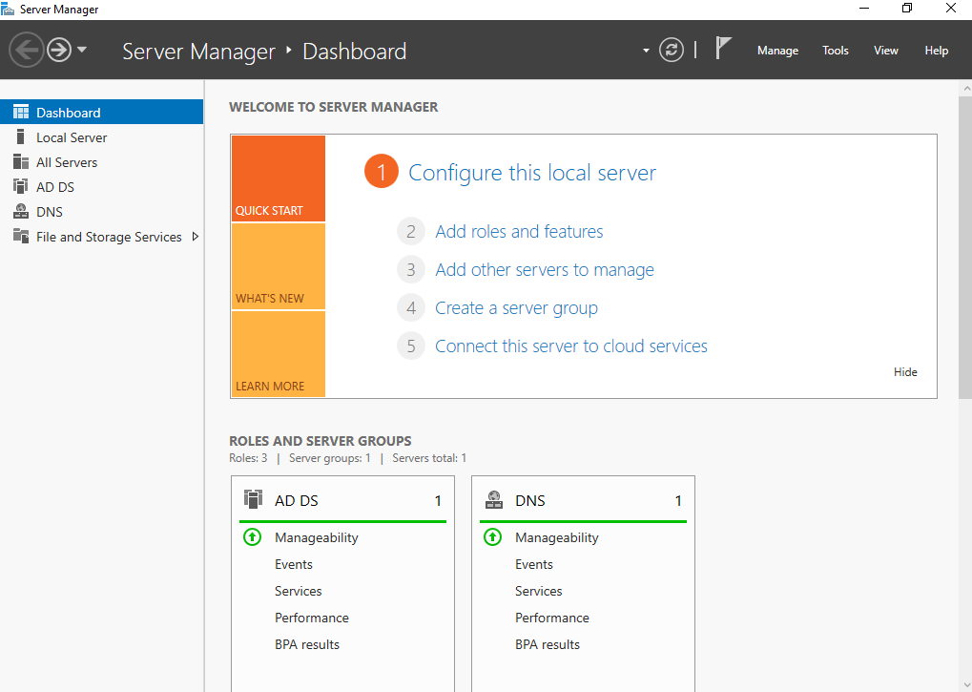Image resolution: width=972 pixels, height=692 pixels.
Task: Click the Local Server sidebar icon
Action: [x=20, y=137]
